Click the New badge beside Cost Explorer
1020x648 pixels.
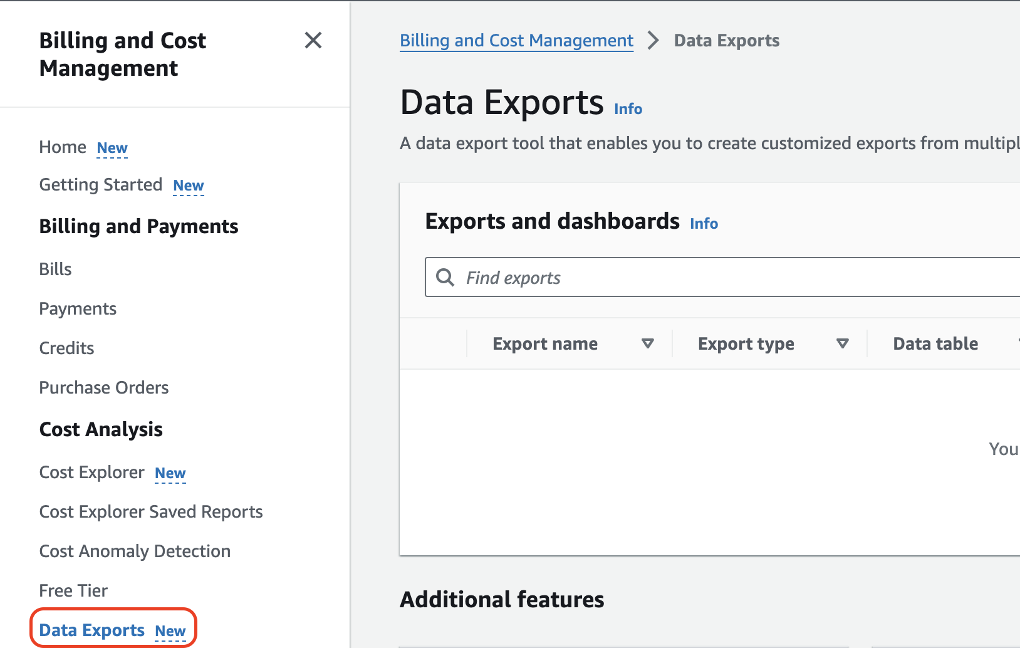(170, 473)
